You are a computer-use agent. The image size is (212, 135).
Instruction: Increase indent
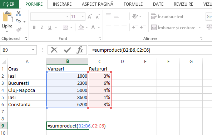[x=143, y=27]
